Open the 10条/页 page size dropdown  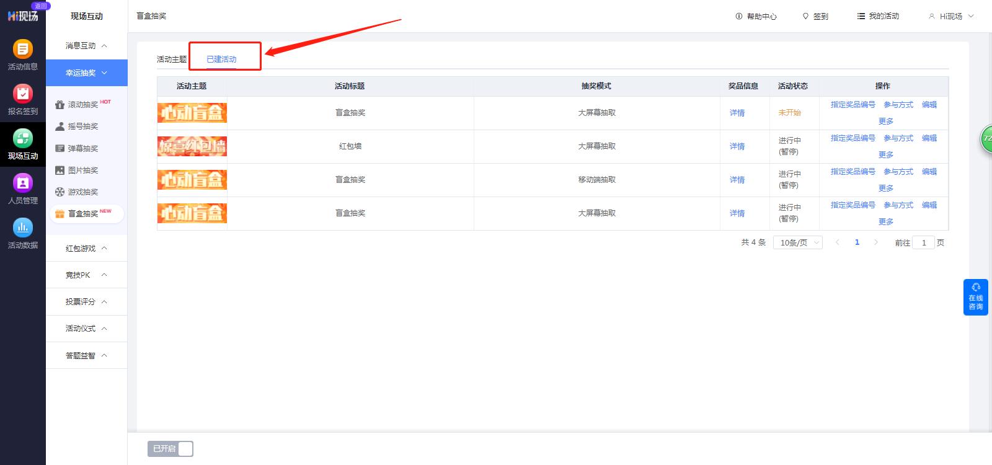(798, 242)
